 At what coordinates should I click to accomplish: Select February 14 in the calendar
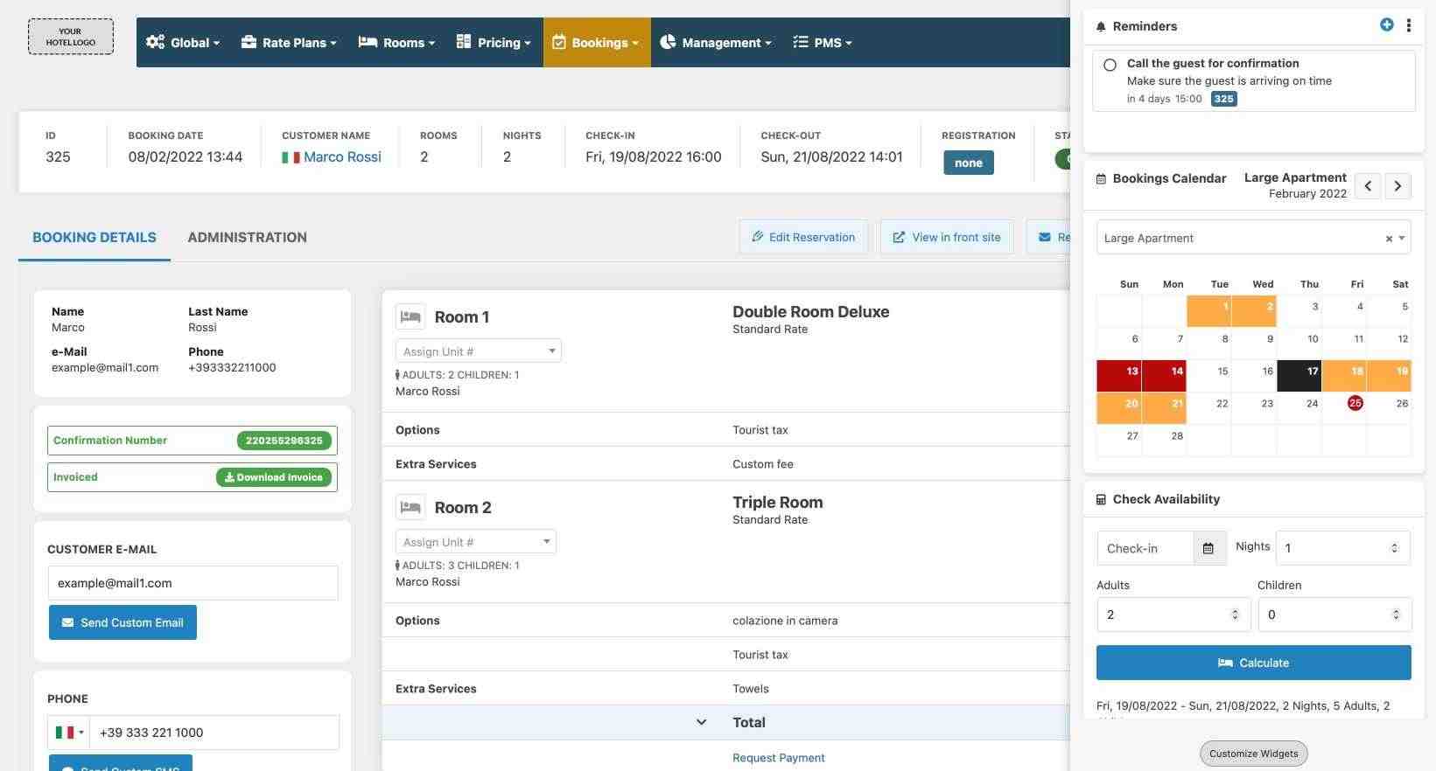pyautogui.click(x=1165, y=376)
